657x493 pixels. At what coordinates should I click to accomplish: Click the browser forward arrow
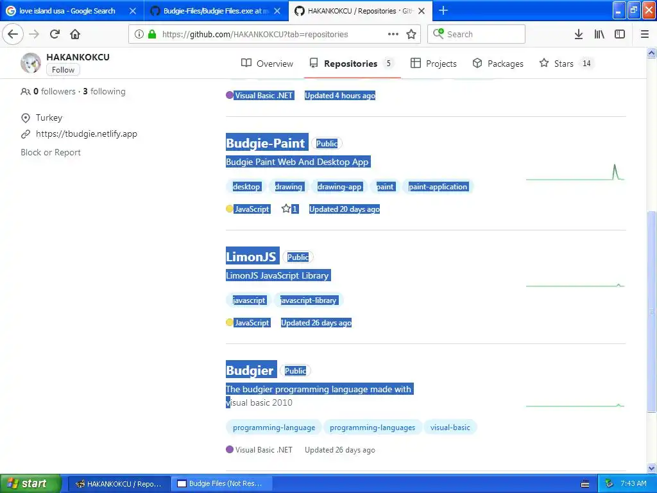pos(35,34)
